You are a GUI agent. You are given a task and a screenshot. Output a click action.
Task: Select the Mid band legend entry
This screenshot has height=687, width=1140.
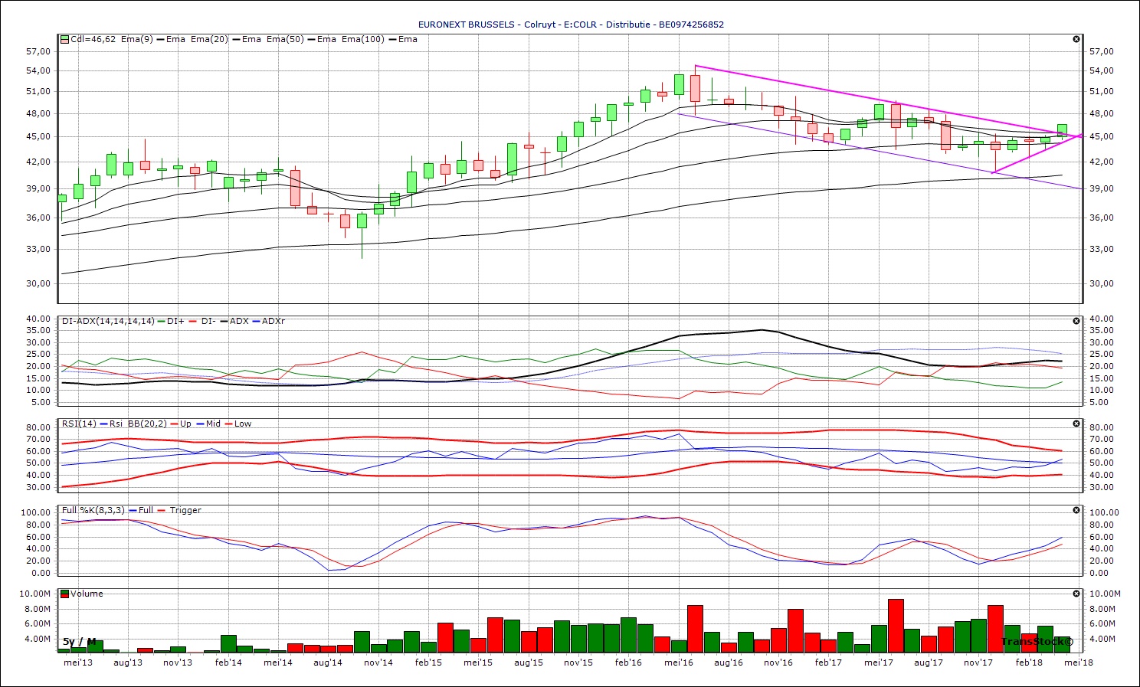[214, 424]
